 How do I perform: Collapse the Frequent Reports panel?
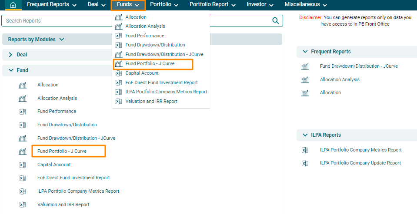coord(305,52)
